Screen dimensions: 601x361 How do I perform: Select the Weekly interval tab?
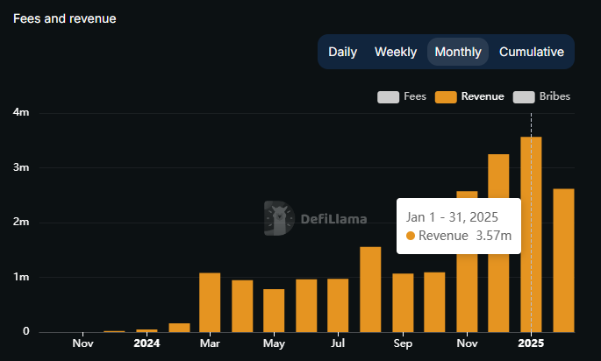[395, 52]
